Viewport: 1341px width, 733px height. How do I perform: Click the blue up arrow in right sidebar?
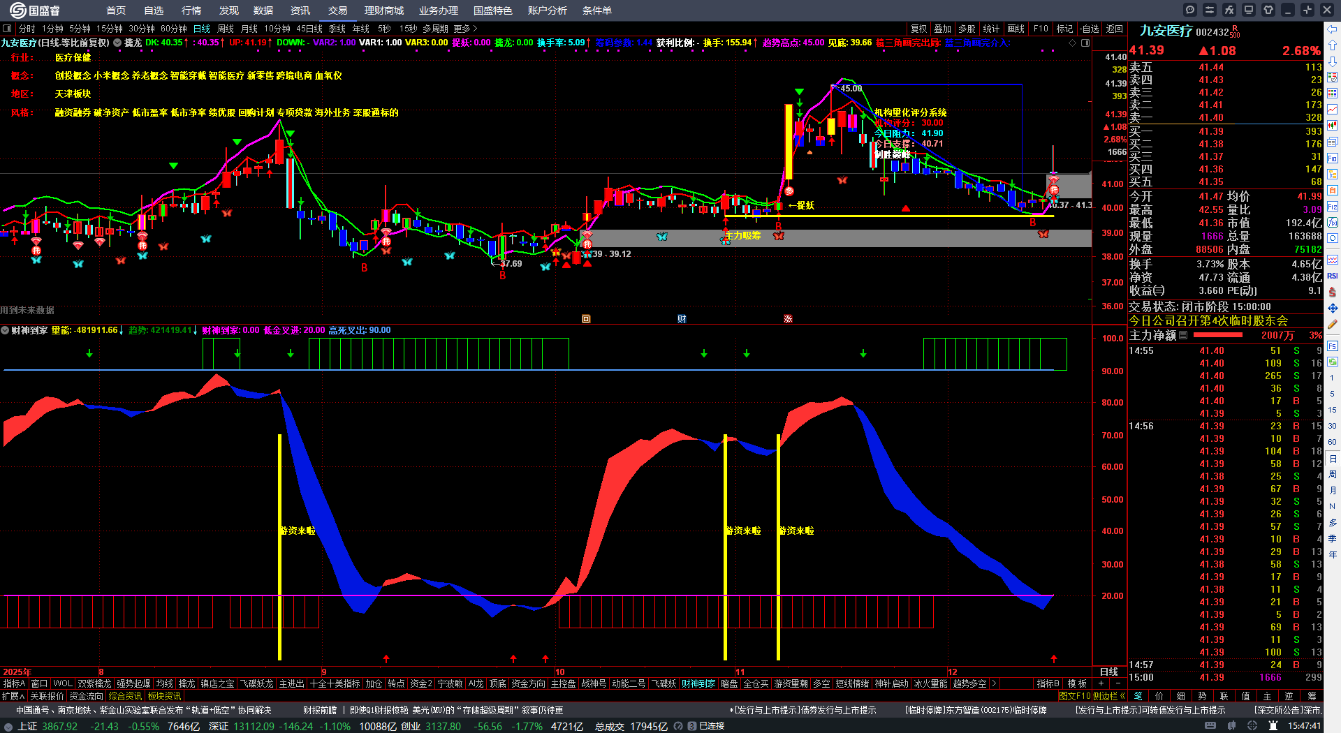coord(1333,45)
